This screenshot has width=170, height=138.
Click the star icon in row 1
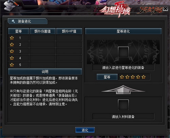pos(12,38)
